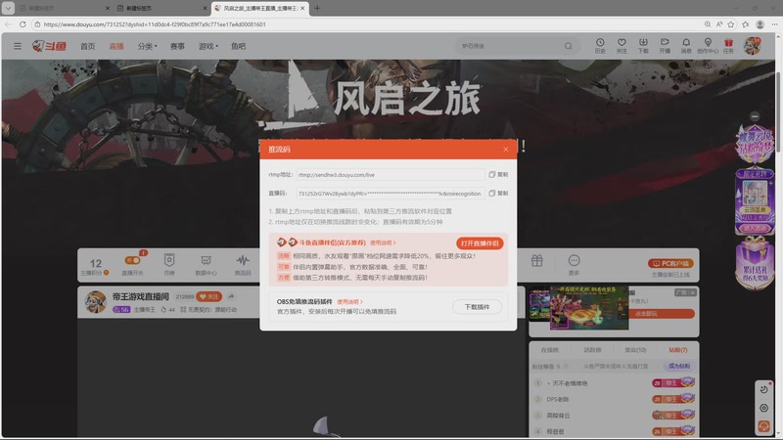Open browser zoom magnifier icon
Screen dimensions: 783x440
point(708,23)
